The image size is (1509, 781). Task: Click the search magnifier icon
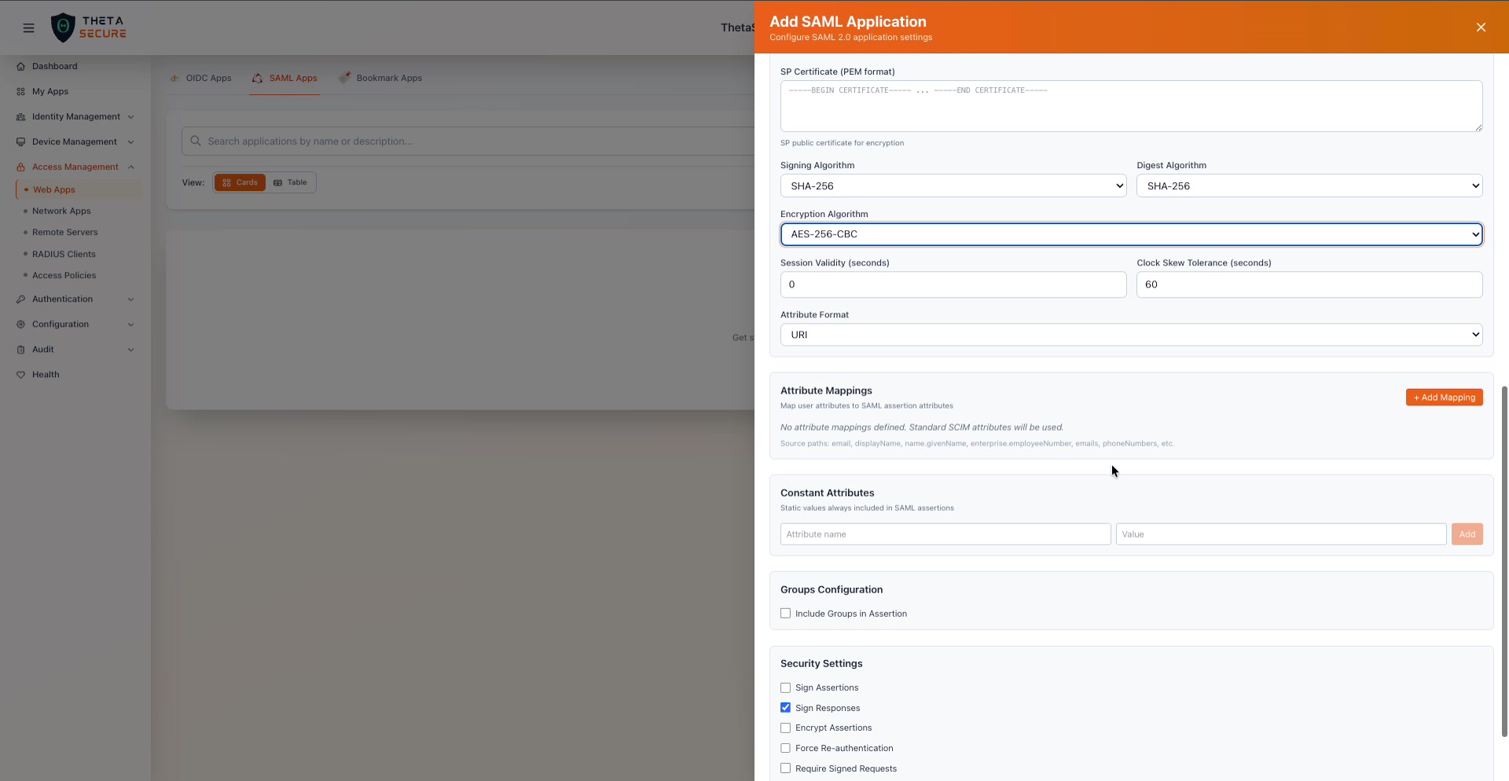196,141
